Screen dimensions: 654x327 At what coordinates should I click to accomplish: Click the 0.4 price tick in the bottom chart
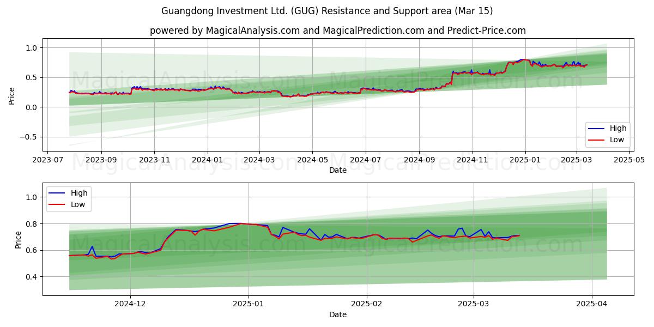[x=32, y=277]
